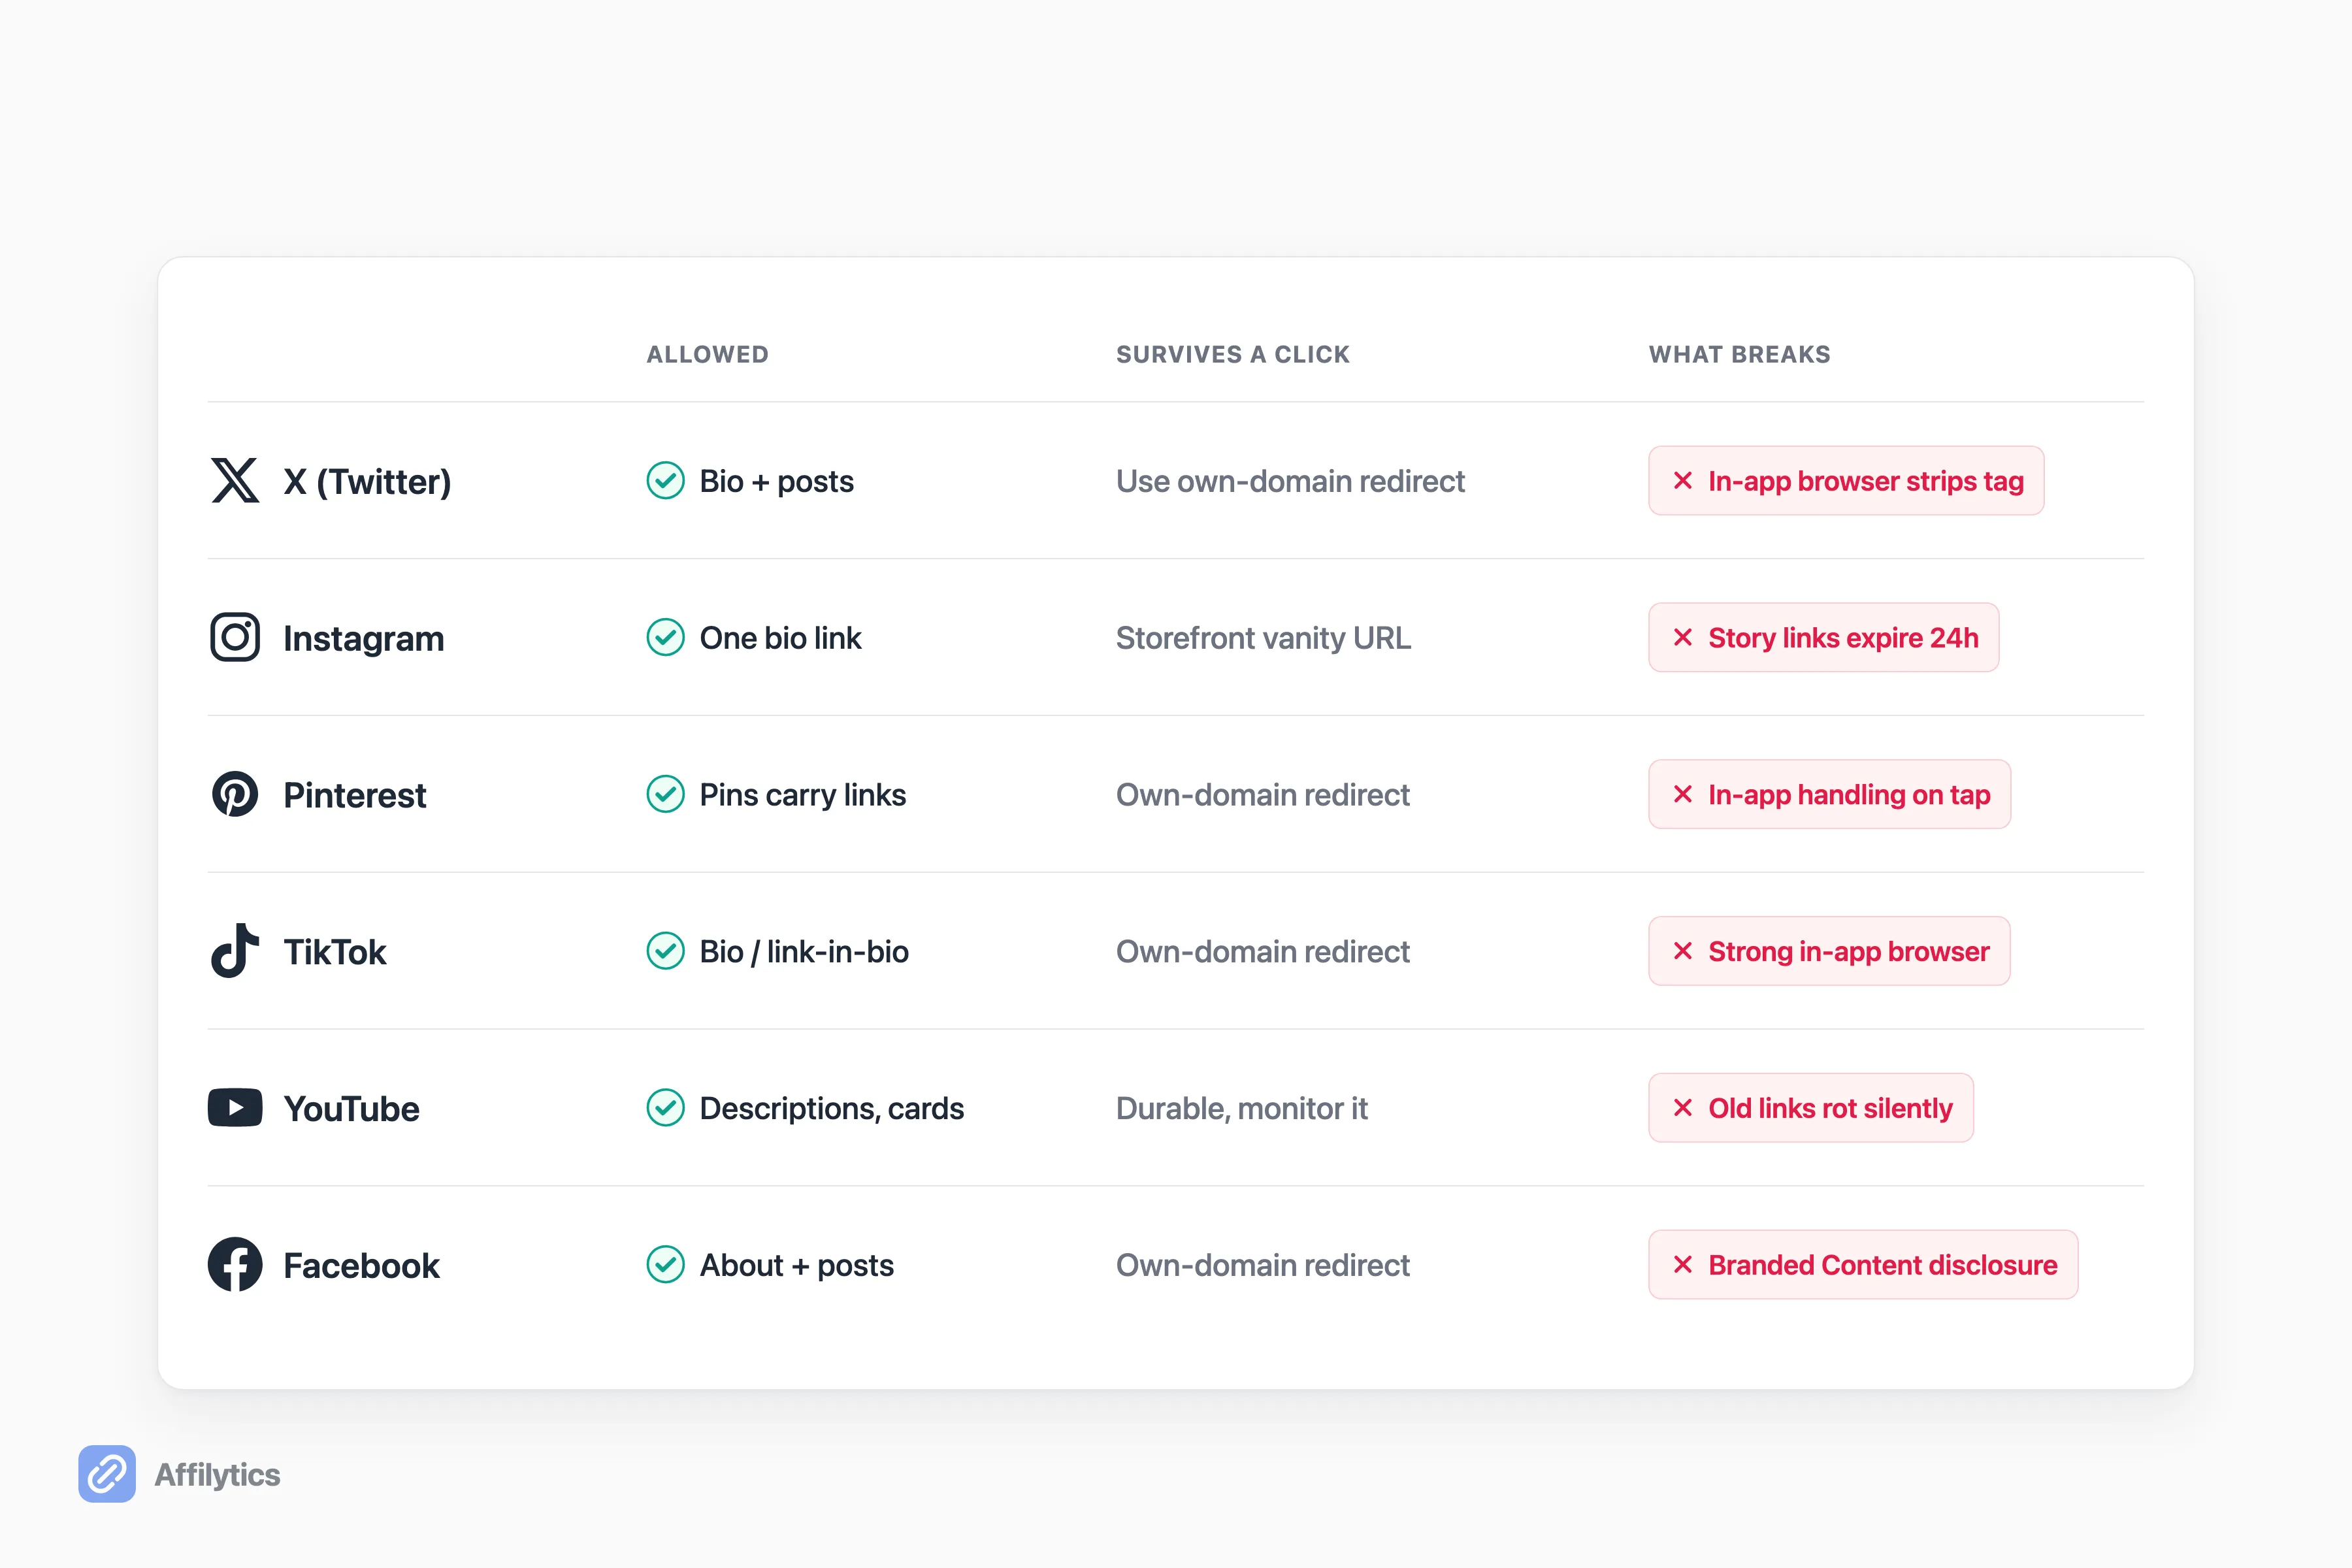Viewport: 2352px width, 1568px height.
Task: Click the YouTube row label
Action: 352,1109
